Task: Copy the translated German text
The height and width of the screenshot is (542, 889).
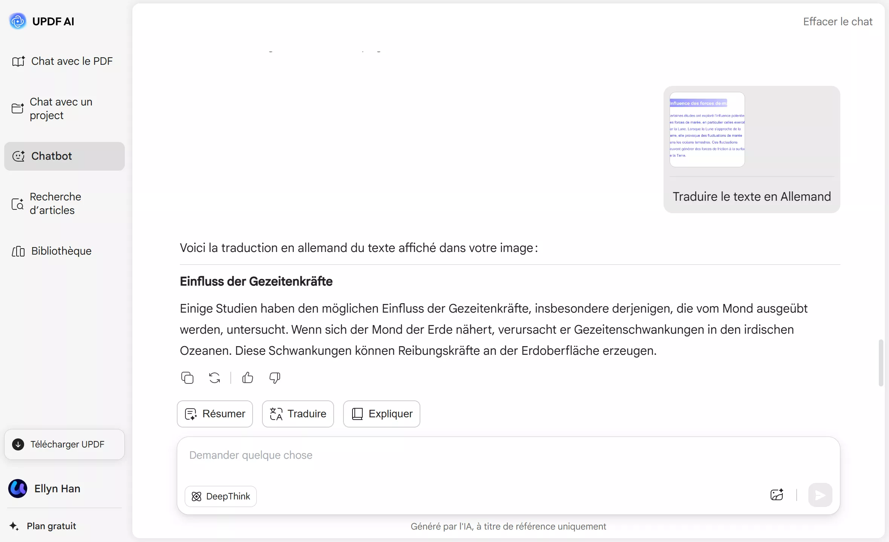Action: tap(187, 377)
